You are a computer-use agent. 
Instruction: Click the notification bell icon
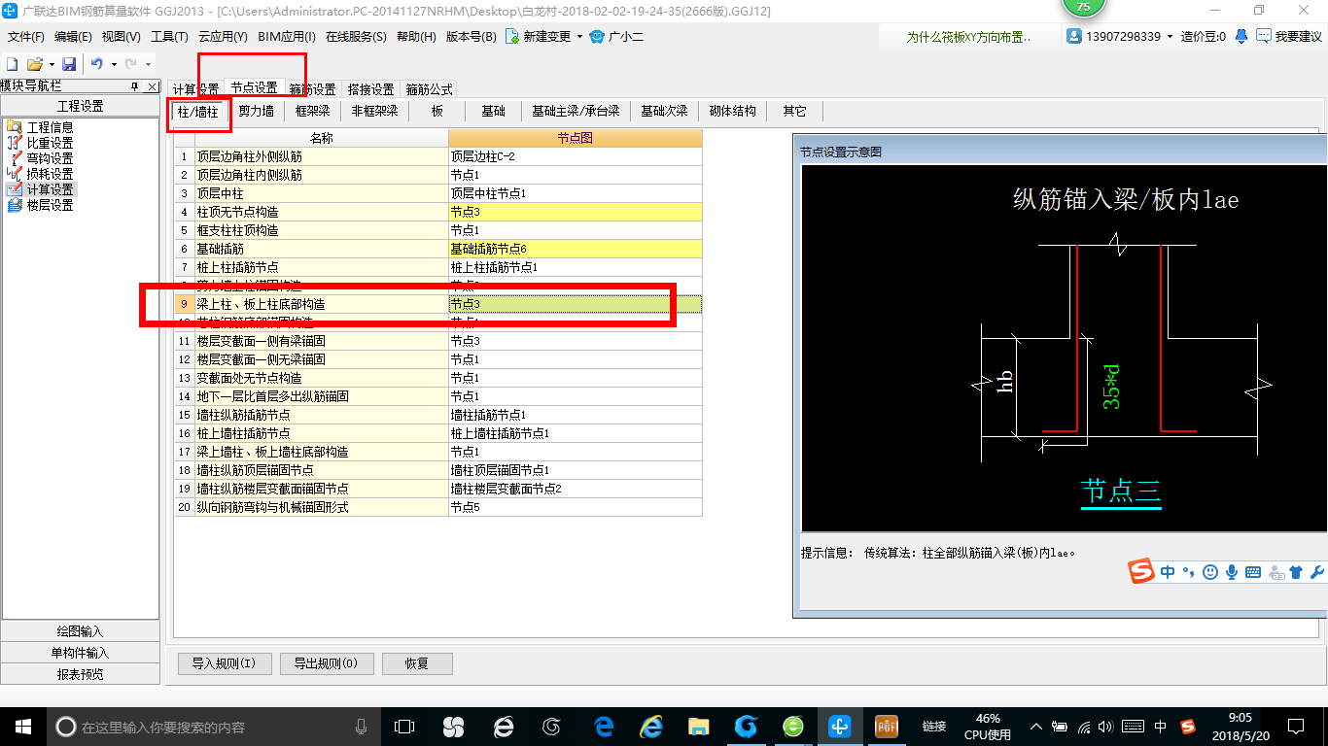pyautogui.click(x=1241, y=36)
